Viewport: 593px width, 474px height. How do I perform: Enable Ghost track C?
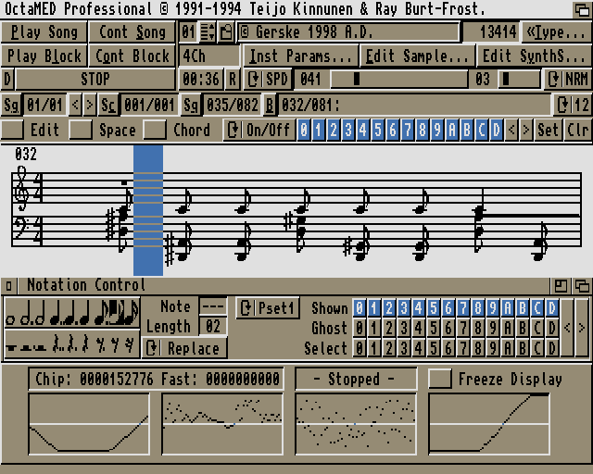click(x=537, y=328)
